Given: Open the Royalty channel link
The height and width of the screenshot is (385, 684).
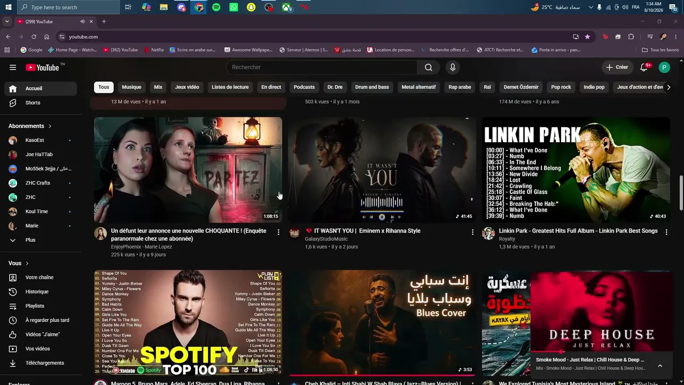Looking at the screenshot, I should 507,239.
